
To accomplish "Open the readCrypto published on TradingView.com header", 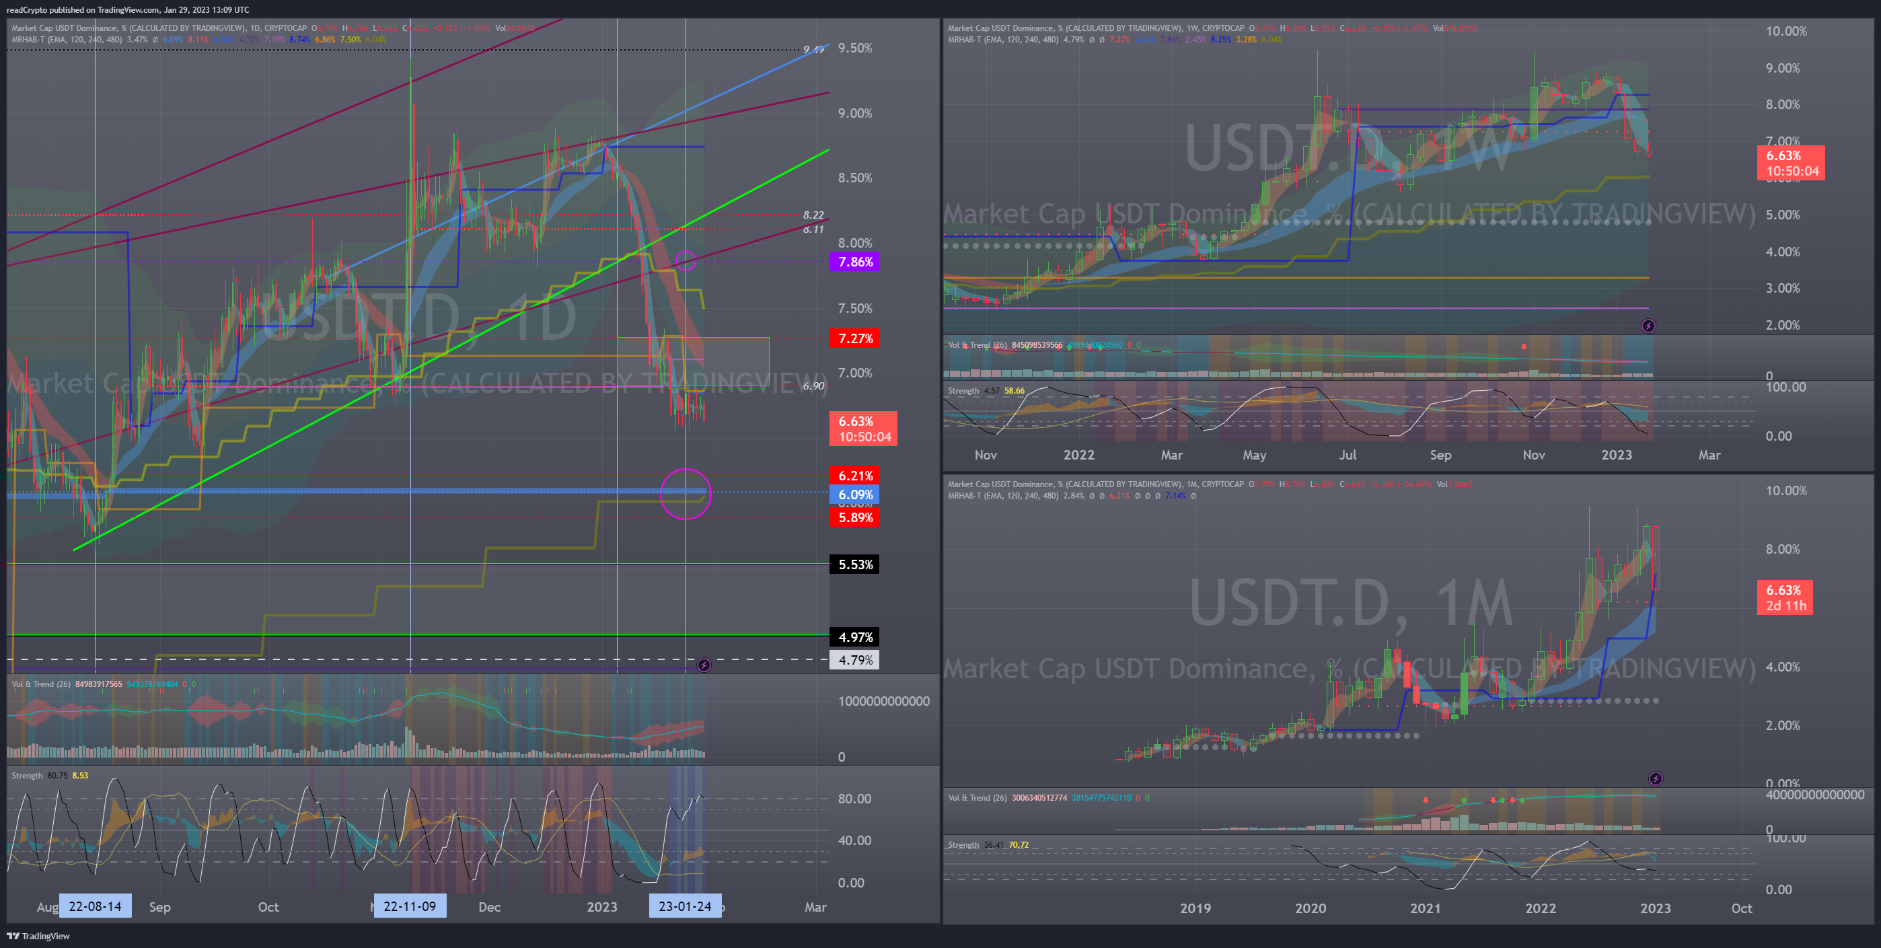I will 128,9.
